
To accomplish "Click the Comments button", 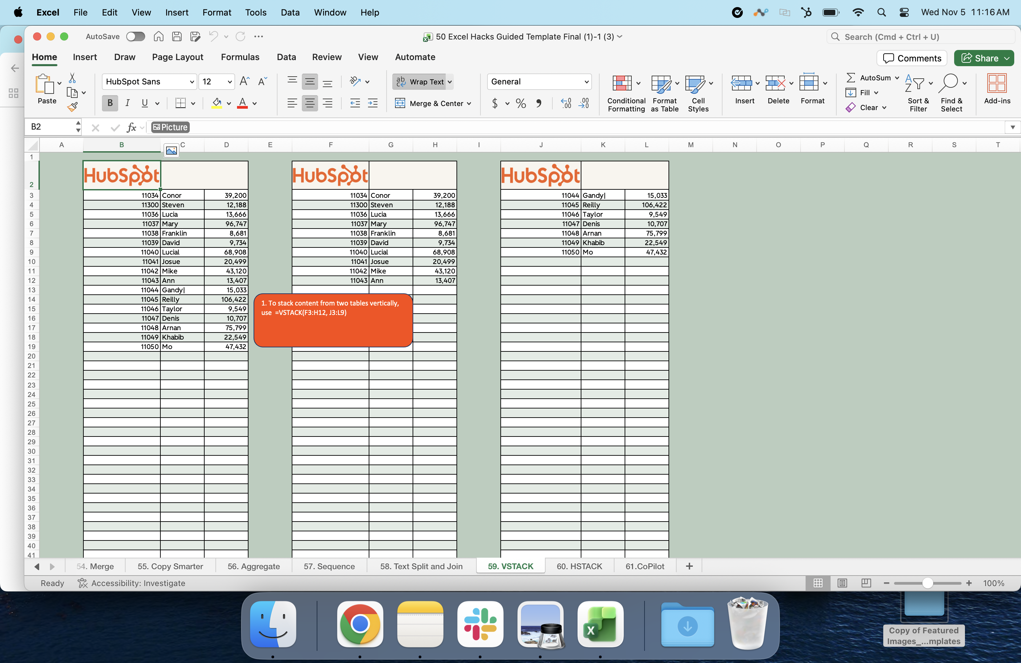I will tap(912, 58).
